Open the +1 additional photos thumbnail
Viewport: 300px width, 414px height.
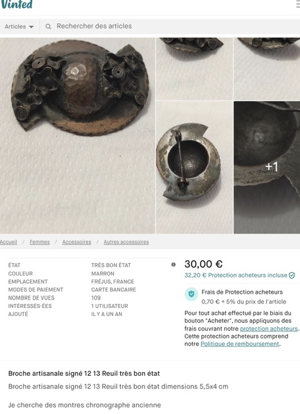(267, 167)
